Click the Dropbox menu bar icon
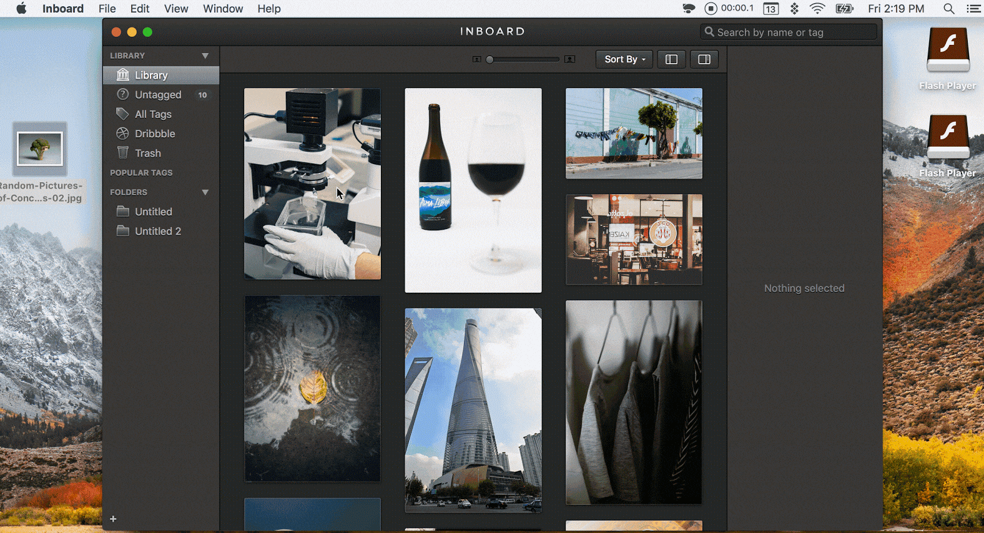The image size is (984, 533). click(794, 9)
